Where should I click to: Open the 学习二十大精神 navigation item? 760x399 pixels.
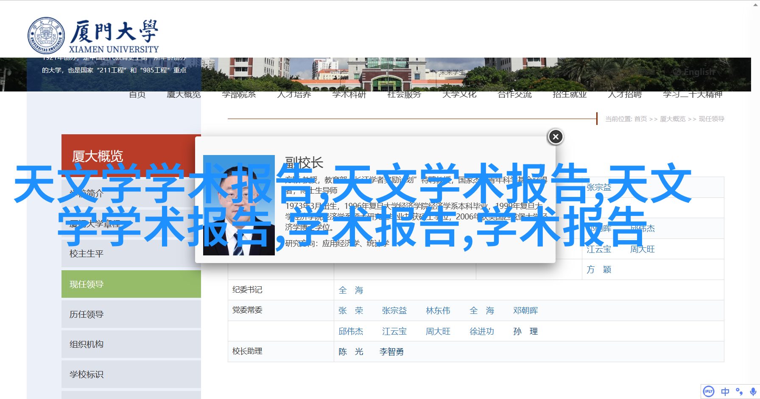tap(693, 94)
